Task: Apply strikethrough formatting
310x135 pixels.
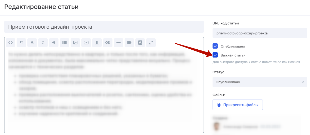Action: click(x=54, y=43)
